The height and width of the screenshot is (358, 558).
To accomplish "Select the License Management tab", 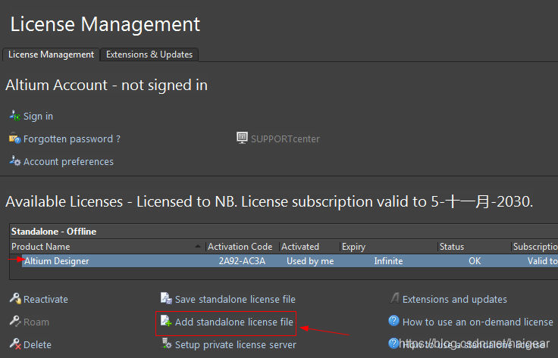I will [x=51, y=54].
